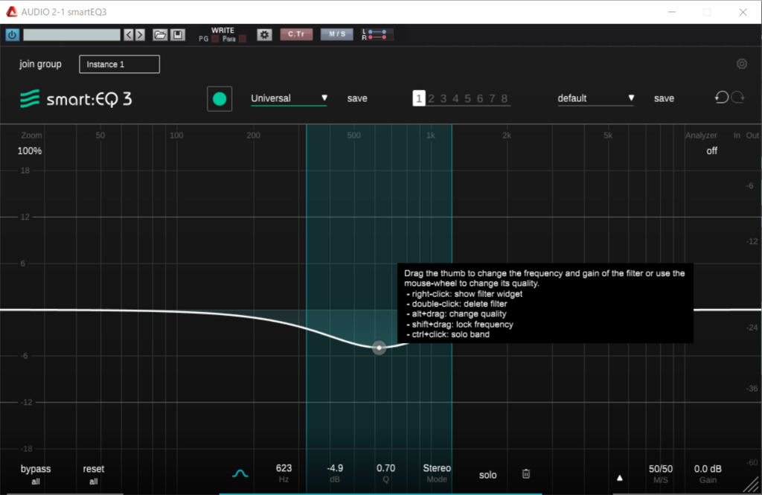Click the Zoom 100% value
The height and width of the screenshot is (495, 762).
coord(30,151)
